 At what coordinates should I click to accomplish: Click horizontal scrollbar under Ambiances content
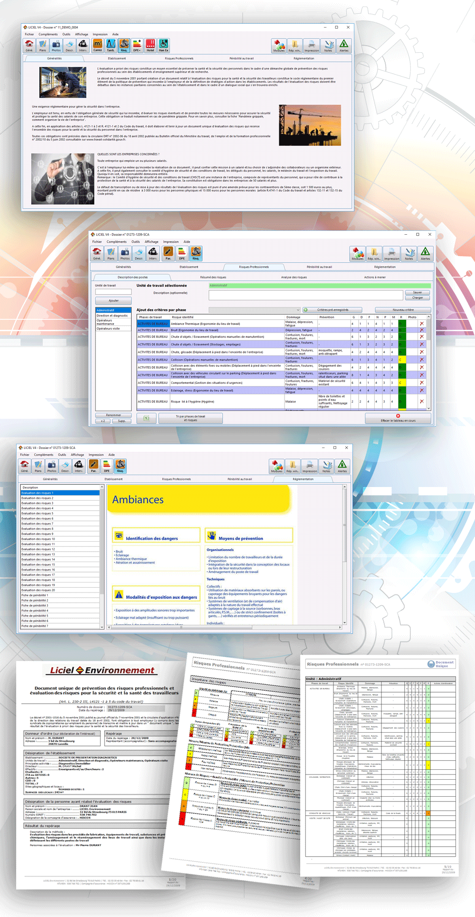coord(224,627)
